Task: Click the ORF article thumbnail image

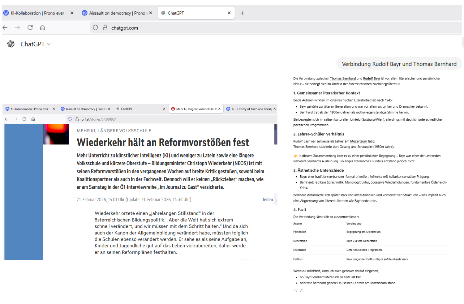Action: (x=56, y=134)
